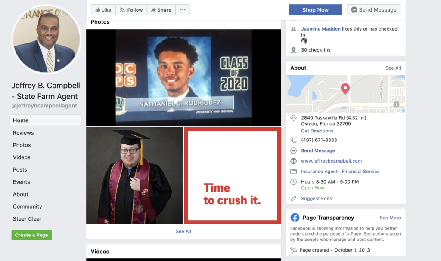Share the page using the Share button
This screenshot has height=261, width=441.
click(x=161, y=10)
